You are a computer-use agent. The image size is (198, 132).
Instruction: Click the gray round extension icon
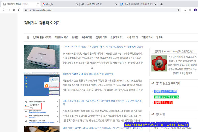[190, 10]
